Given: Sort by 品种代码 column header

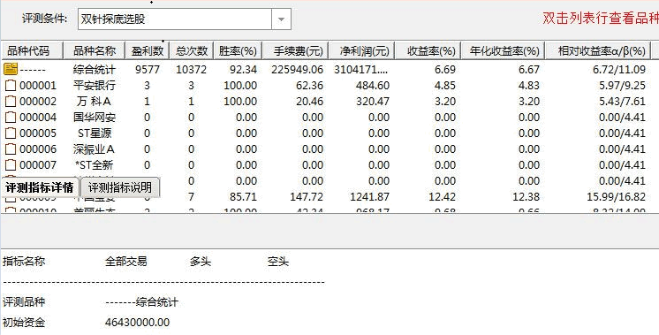Looking at the screenshot, I should tap(32, 51).
